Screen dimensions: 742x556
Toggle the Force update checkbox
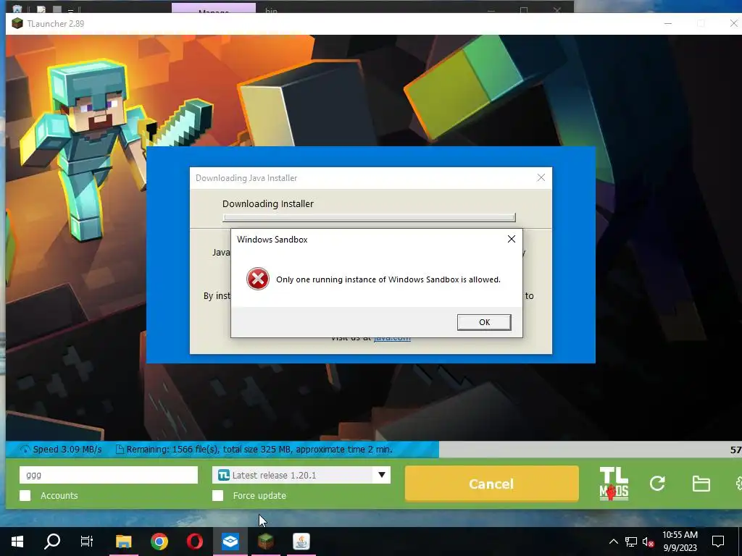pyautogui.click(x=217, y=495)
